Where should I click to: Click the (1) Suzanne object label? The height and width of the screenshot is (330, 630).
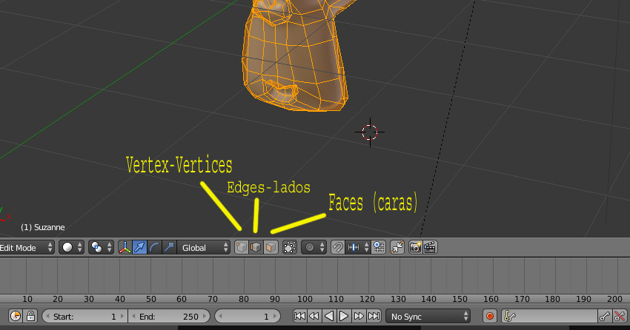point(42,227)
